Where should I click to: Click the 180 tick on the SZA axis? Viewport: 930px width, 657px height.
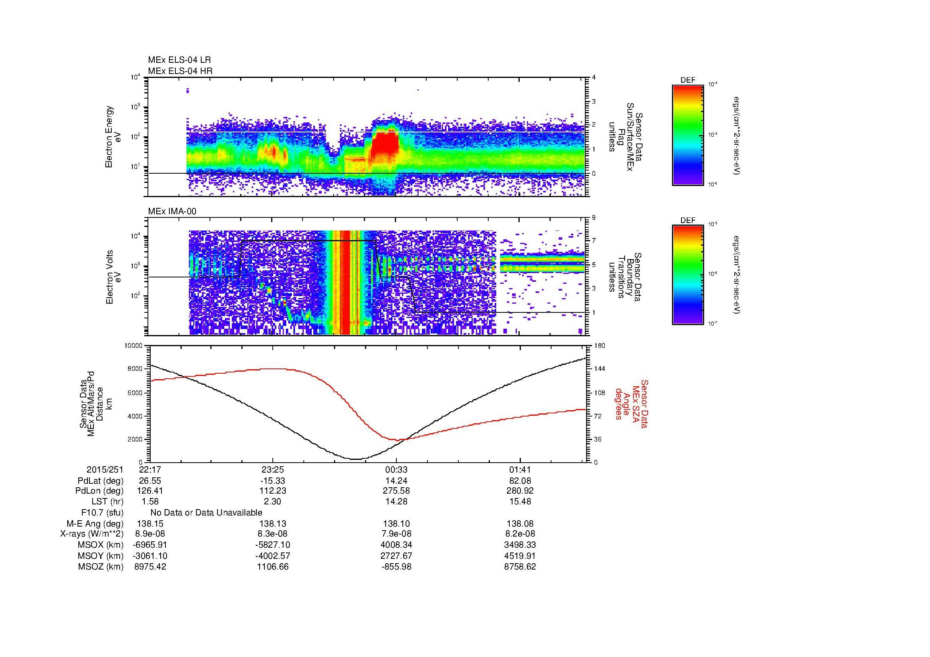(600, 346)
